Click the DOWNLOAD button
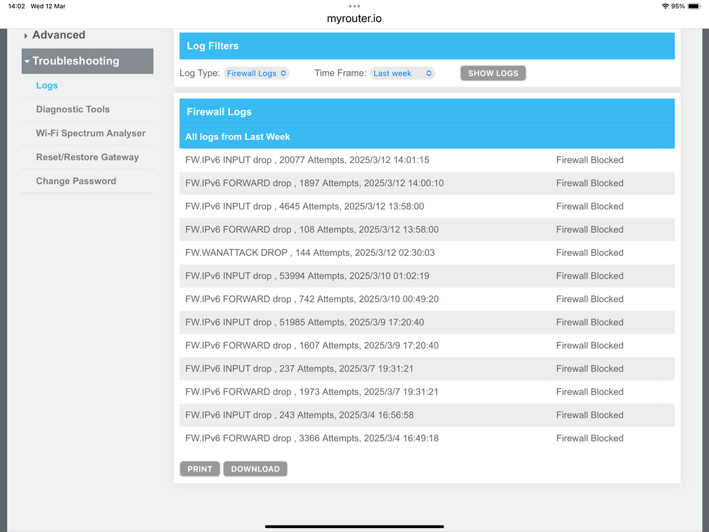 [x=255, y=469]
